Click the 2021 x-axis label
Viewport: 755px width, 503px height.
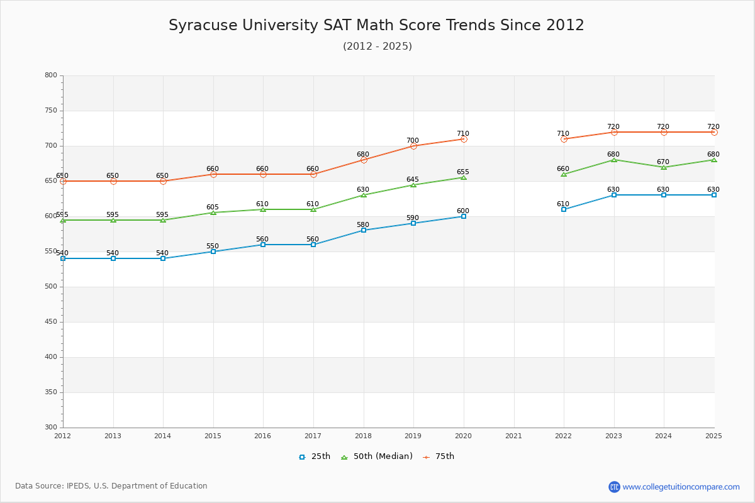point(513,436)
